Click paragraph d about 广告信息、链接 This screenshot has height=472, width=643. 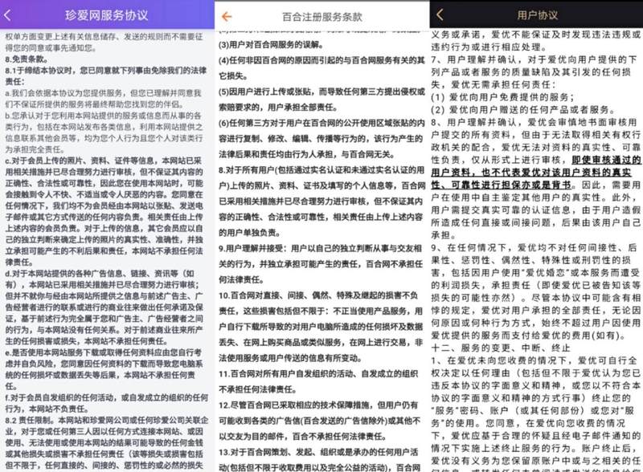[x=104, y=307]
